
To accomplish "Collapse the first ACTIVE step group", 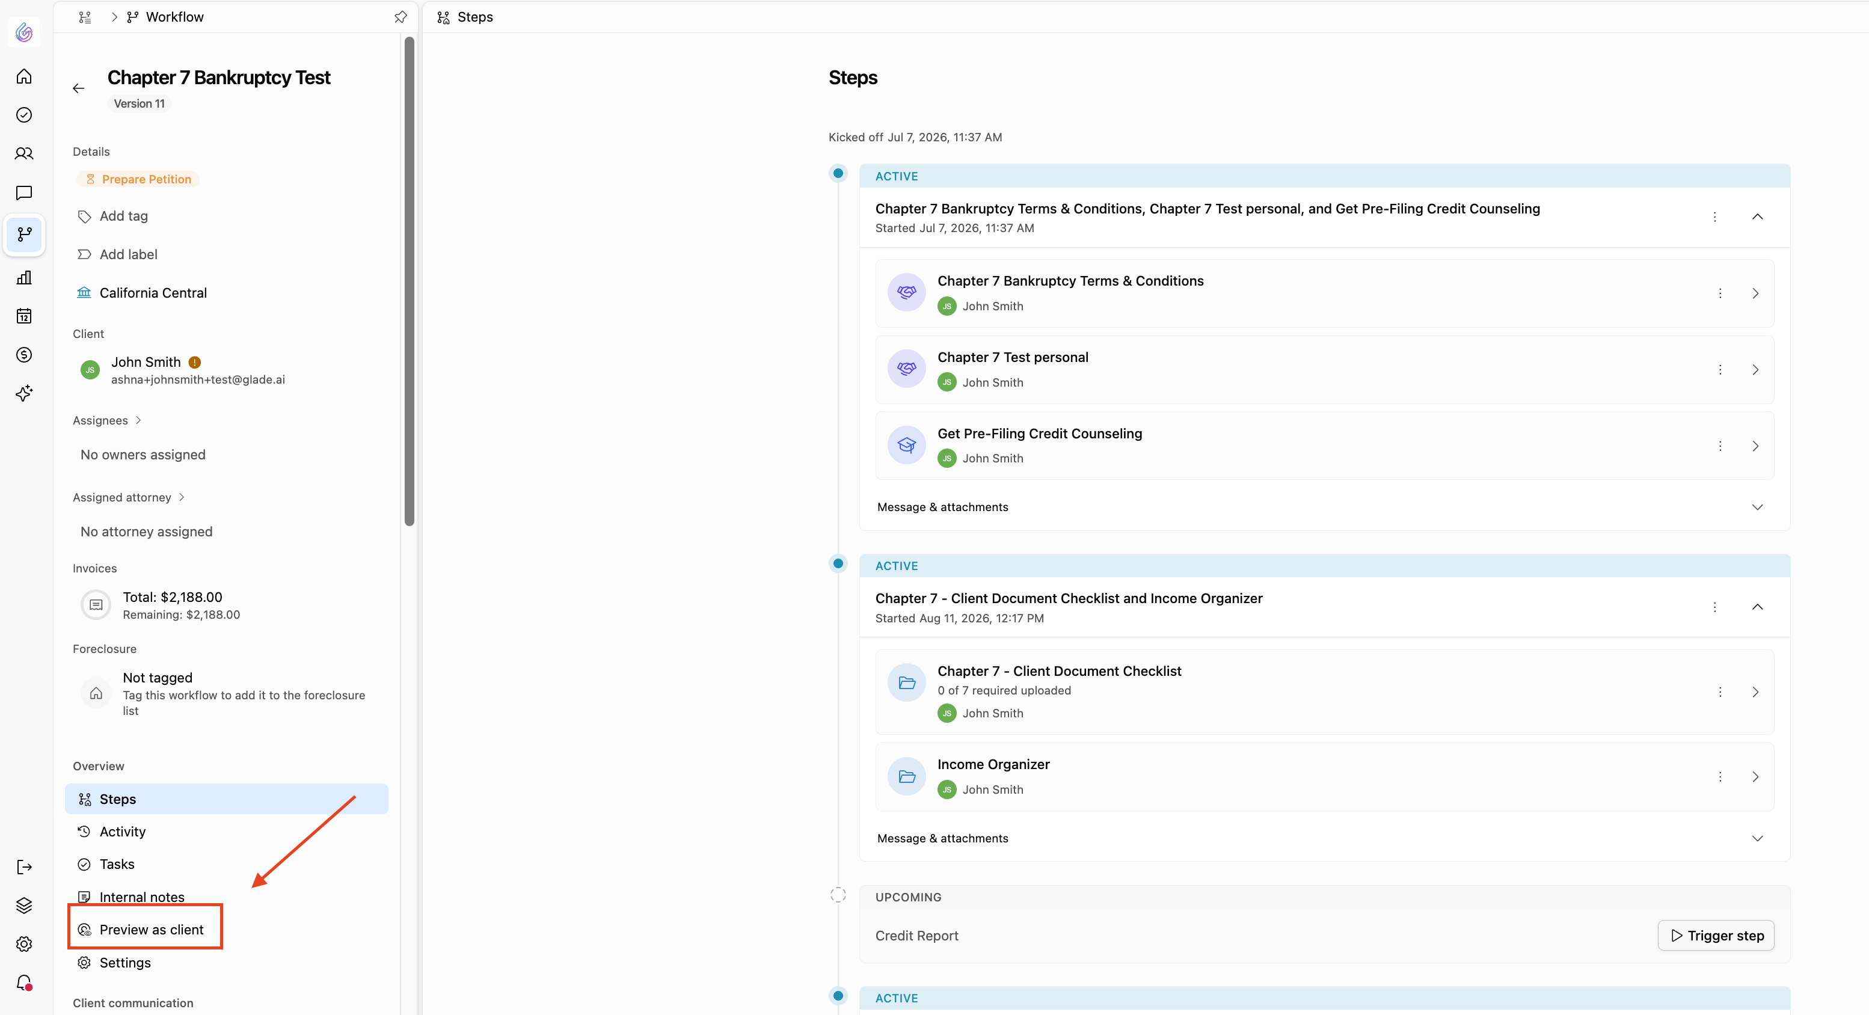I will pyautogui.click(x=1757, y=217).
